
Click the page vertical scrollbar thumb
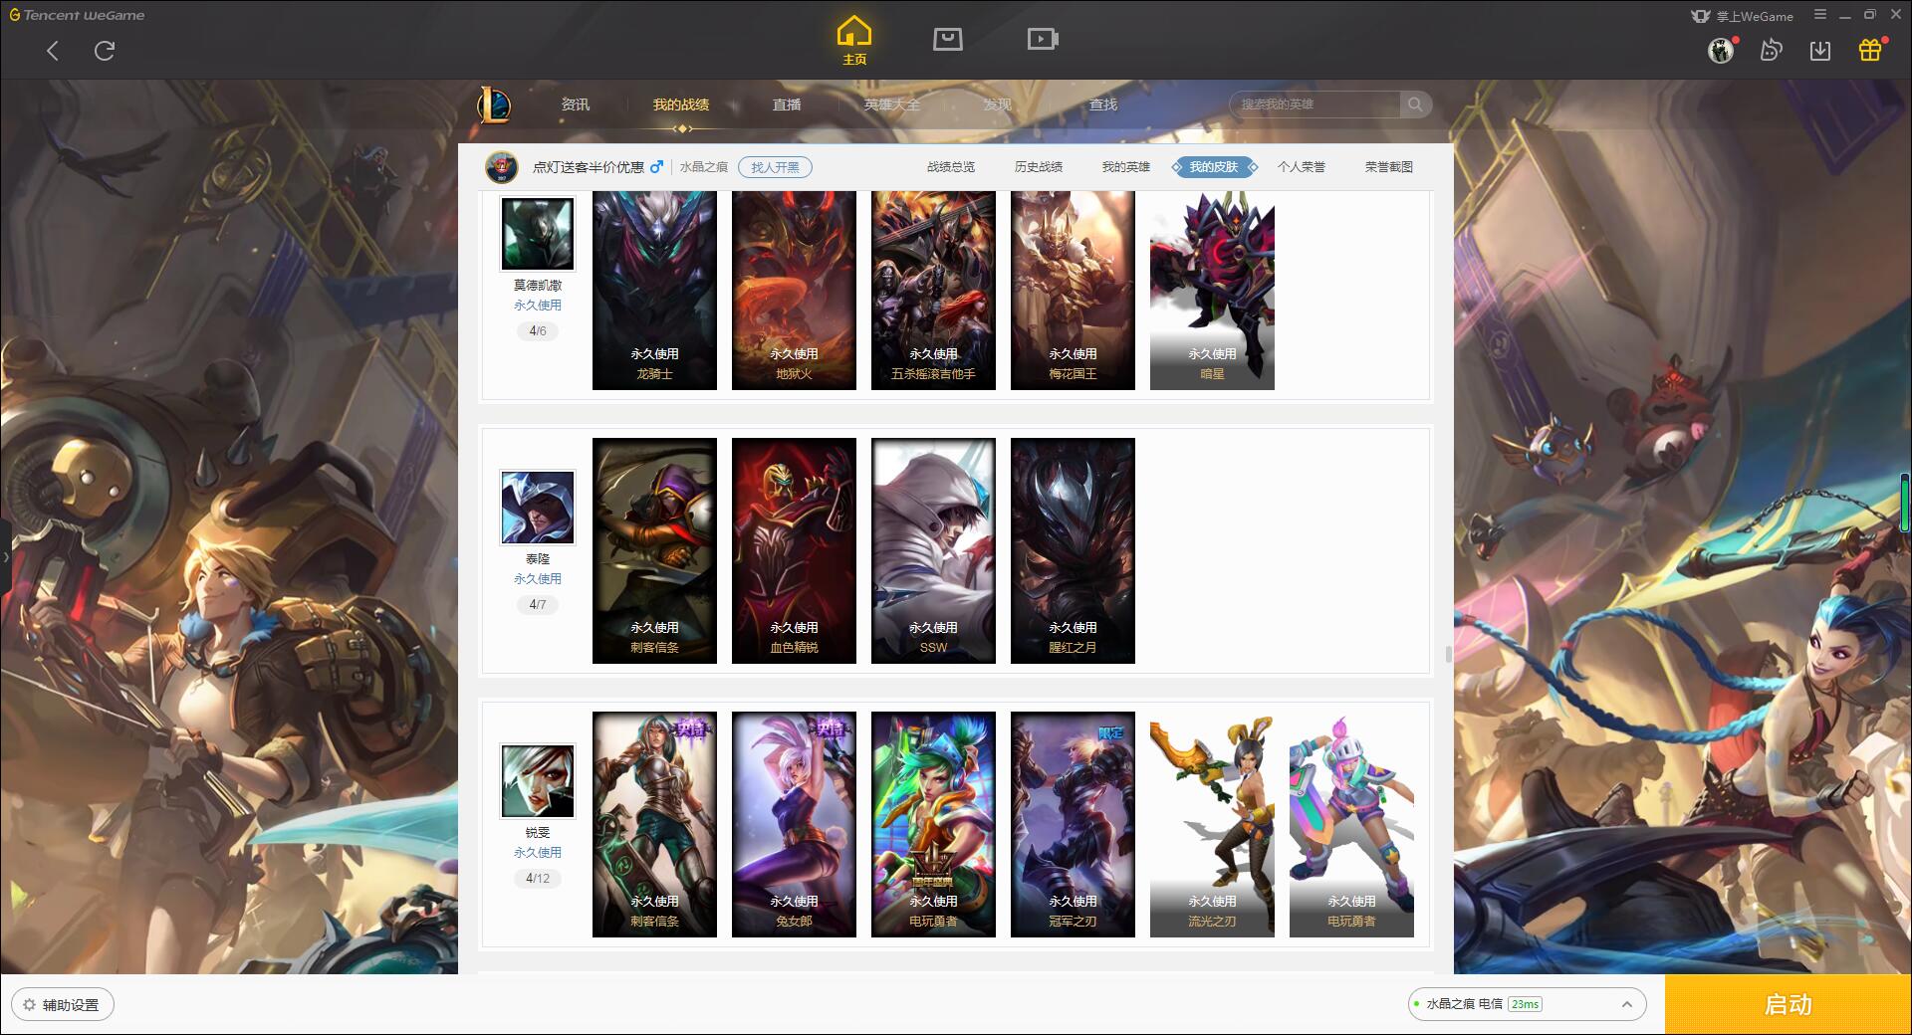click(1448, 654)
